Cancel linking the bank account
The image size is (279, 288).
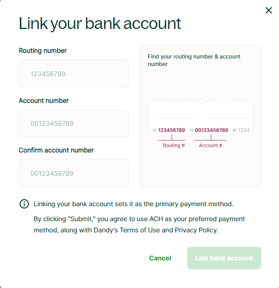[x=160, y=258]
